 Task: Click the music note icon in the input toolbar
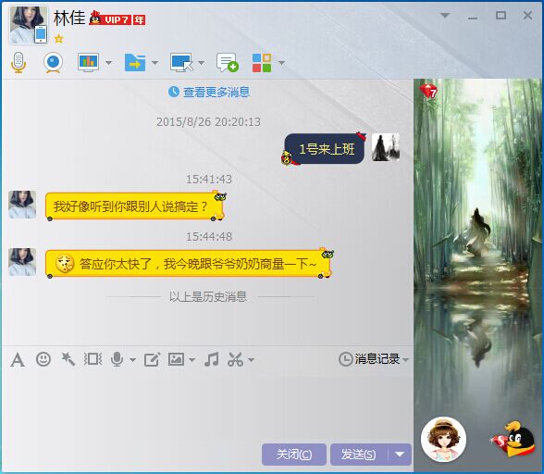click(211, 359)
